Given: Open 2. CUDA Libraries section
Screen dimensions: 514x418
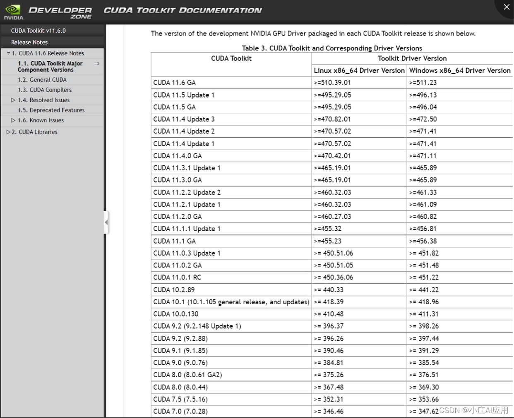Looking at the screenshot, I should click(35, 132).
